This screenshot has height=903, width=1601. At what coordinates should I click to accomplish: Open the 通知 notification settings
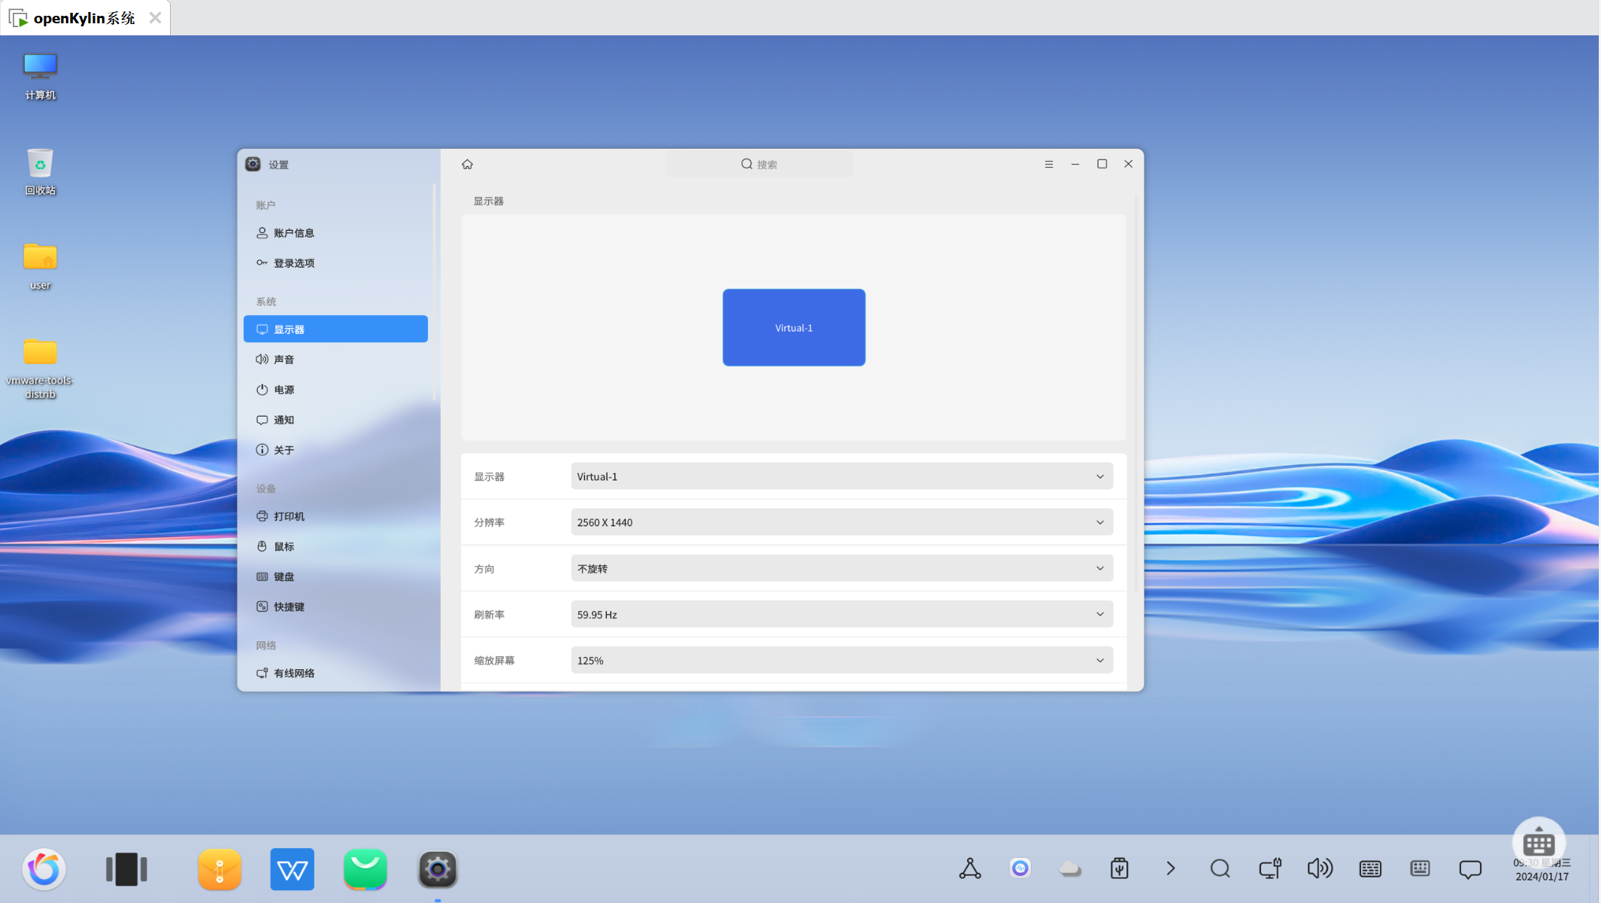point(335,420)
